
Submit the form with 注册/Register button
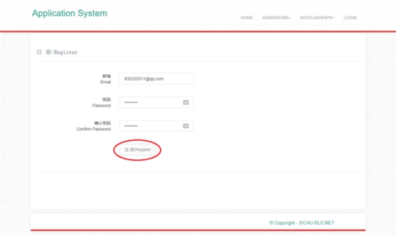pos(137,150)
